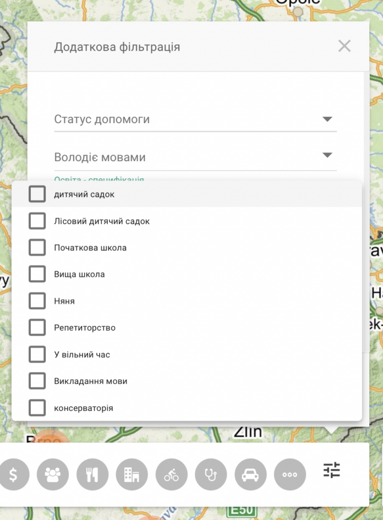This screenshot has height=520, width=383.
Task: Select the building accommodation category icon
Action: 132,474
